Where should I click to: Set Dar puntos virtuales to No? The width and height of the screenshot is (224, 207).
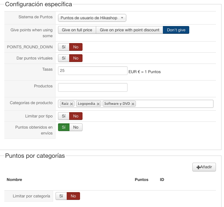coord(76,58)
